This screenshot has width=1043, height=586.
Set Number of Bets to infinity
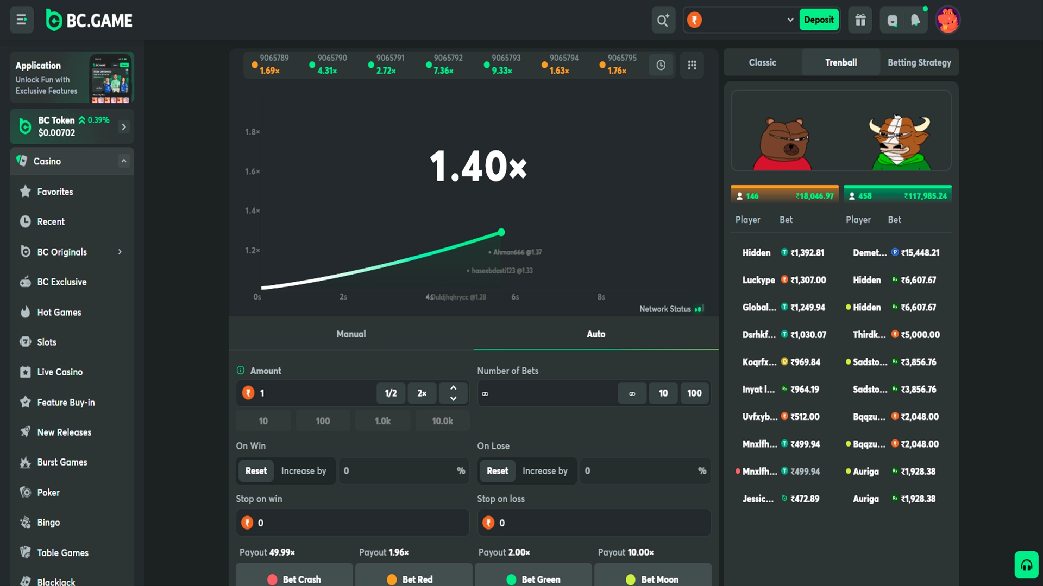click(632, 393)
